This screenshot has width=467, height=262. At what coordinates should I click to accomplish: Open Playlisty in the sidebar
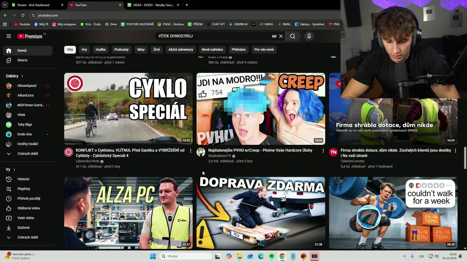coord(28,189)
